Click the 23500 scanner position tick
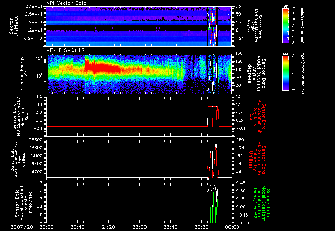This screenshot has height=231, width=335. (35, 140)
